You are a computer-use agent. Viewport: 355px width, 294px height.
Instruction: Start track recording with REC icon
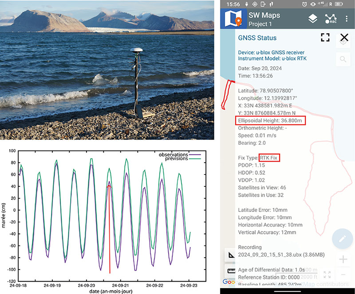pyautogui.click(x=330, y=19)
